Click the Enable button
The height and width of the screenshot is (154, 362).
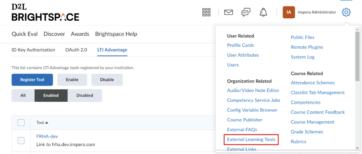point(72,80)
